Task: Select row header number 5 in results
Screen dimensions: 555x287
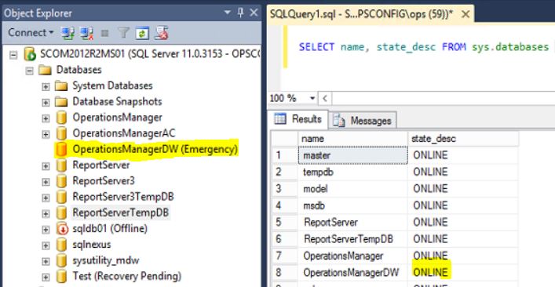Action: (x=285, y=223)
